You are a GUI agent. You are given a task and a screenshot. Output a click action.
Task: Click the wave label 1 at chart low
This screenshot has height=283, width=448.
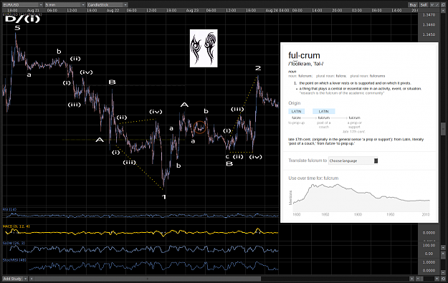(x=164, y=197)
